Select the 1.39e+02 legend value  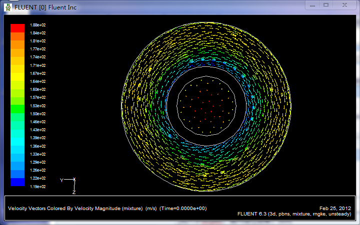tap(38, 138)
